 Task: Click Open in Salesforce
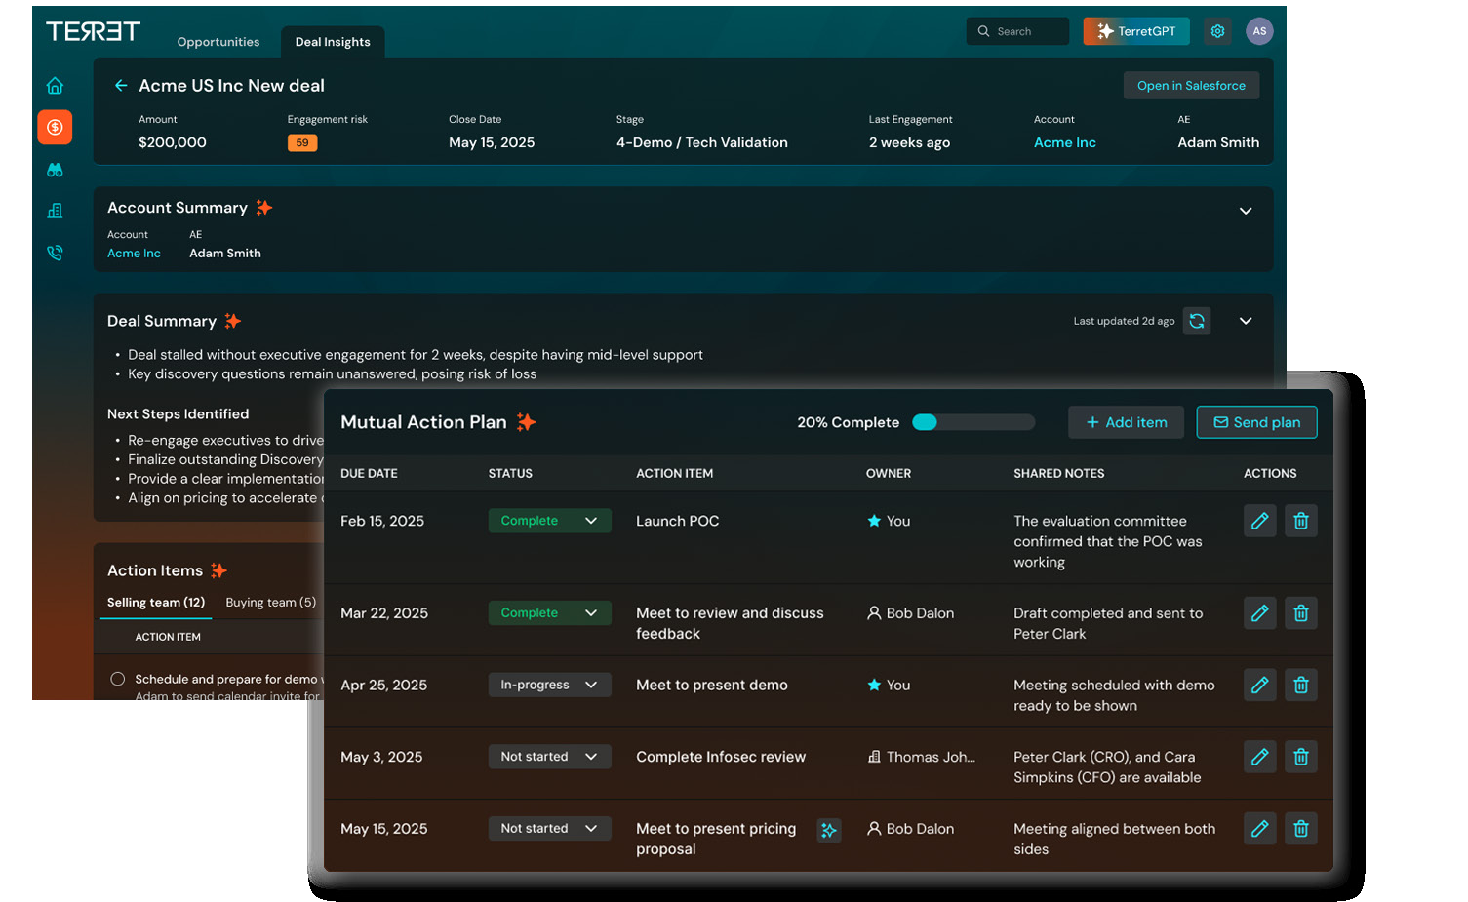tap(1191, 85)
